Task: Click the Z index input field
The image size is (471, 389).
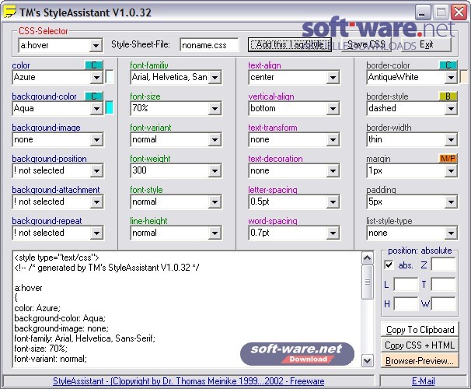Action: [443, 265]
